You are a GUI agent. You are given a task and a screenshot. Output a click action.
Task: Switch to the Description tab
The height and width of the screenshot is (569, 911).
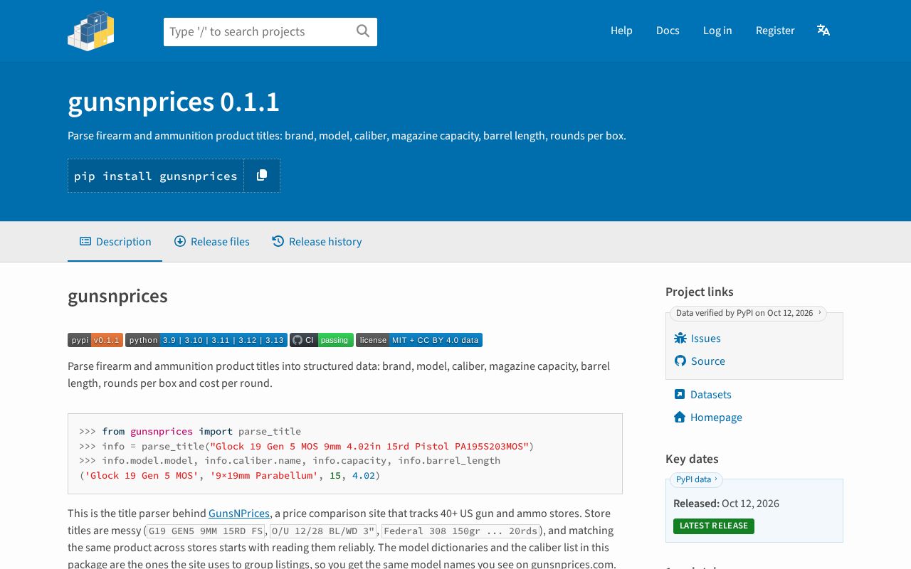(x=115, y=242)
